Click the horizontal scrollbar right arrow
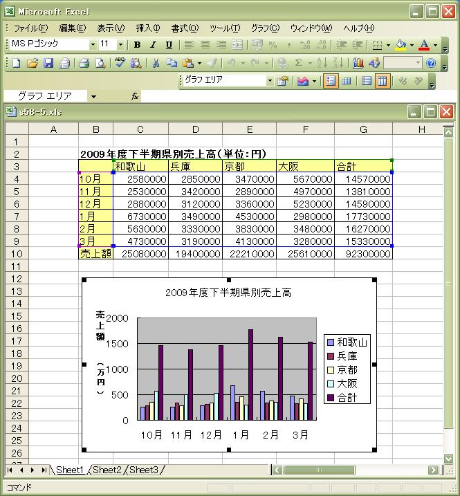460x496 pixels. click(433, 470)
